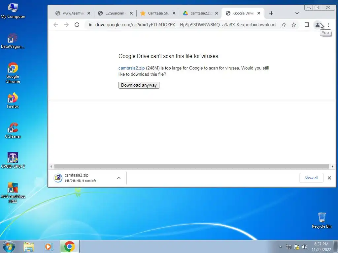Image resolution: width=338 pixels, height=253 pixels.
Task: Click the horizontal scrollbar of the page
Action: click(191, 166)
